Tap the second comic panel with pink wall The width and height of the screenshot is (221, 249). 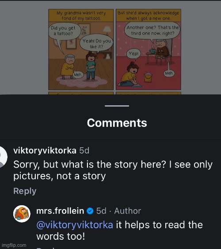pyautogui.click(x=149, y=50)
